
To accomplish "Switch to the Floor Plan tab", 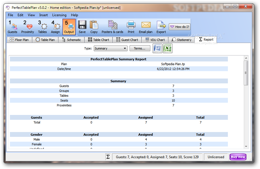I will coord(19,40).
